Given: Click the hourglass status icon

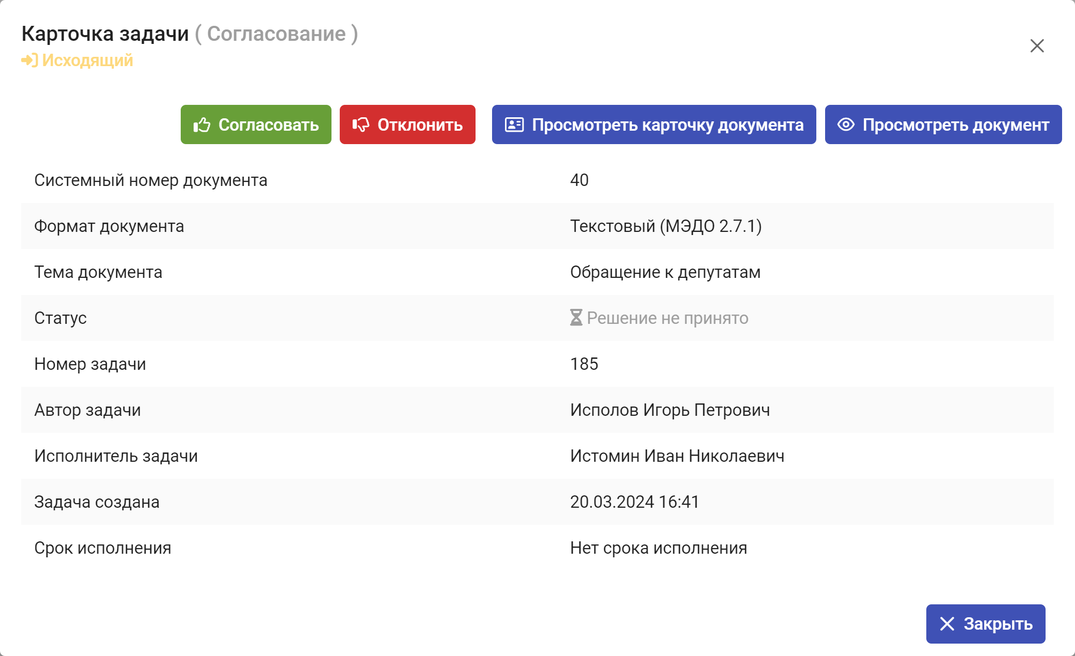Looking at the screenshot, I should pyautogui.click(x=576, y=318).
